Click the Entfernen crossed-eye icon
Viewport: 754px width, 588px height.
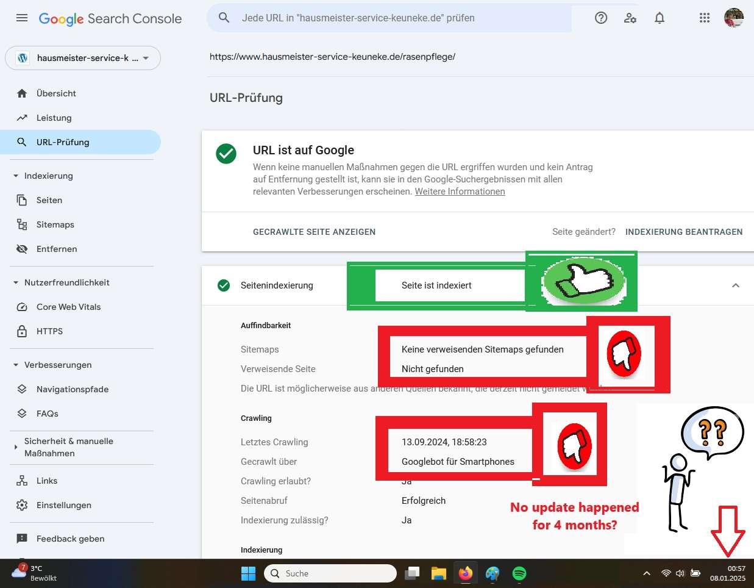pyautogui.click(x=22, y=249)
